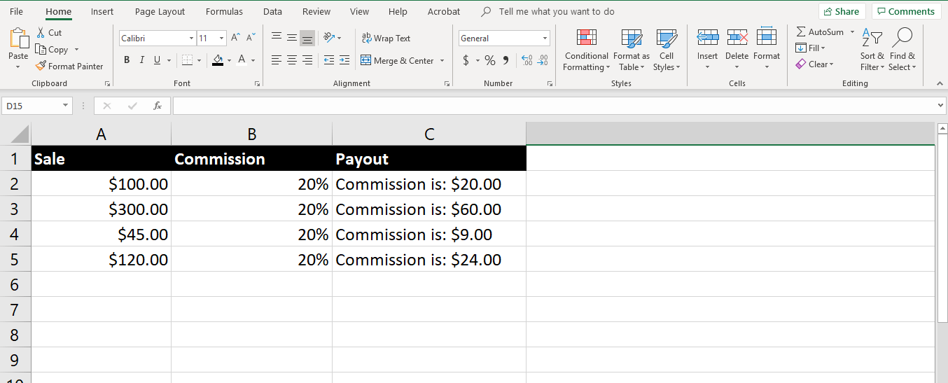The width and height of the screenshot is (948, 383).
Task: Open the General number format dropdown
Action: tap(545, 39)
